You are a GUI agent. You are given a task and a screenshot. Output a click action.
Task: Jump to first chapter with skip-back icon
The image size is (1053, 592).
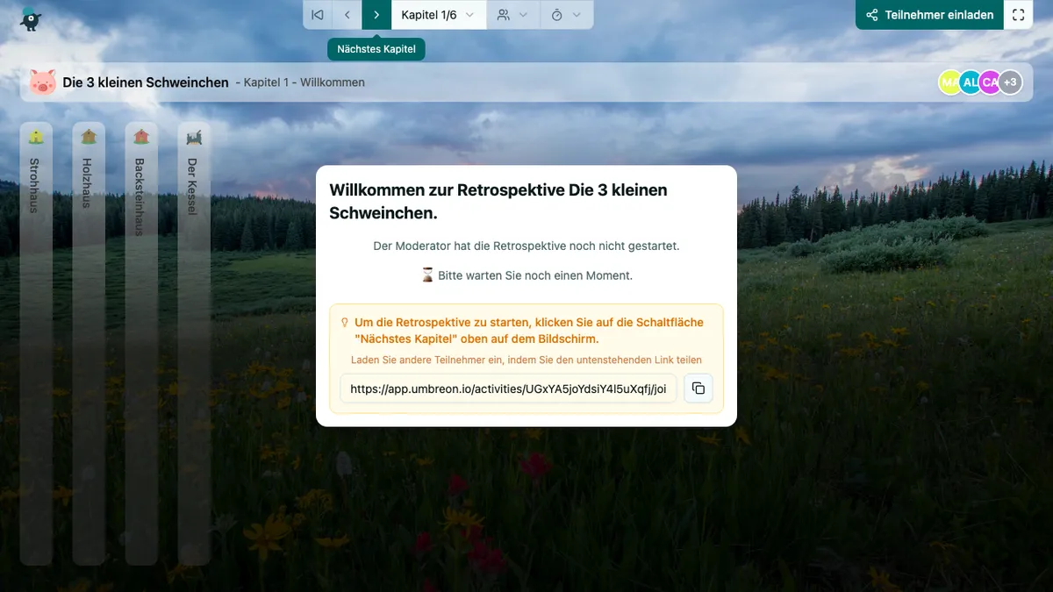pyautogui.click(x=317, y=15)
